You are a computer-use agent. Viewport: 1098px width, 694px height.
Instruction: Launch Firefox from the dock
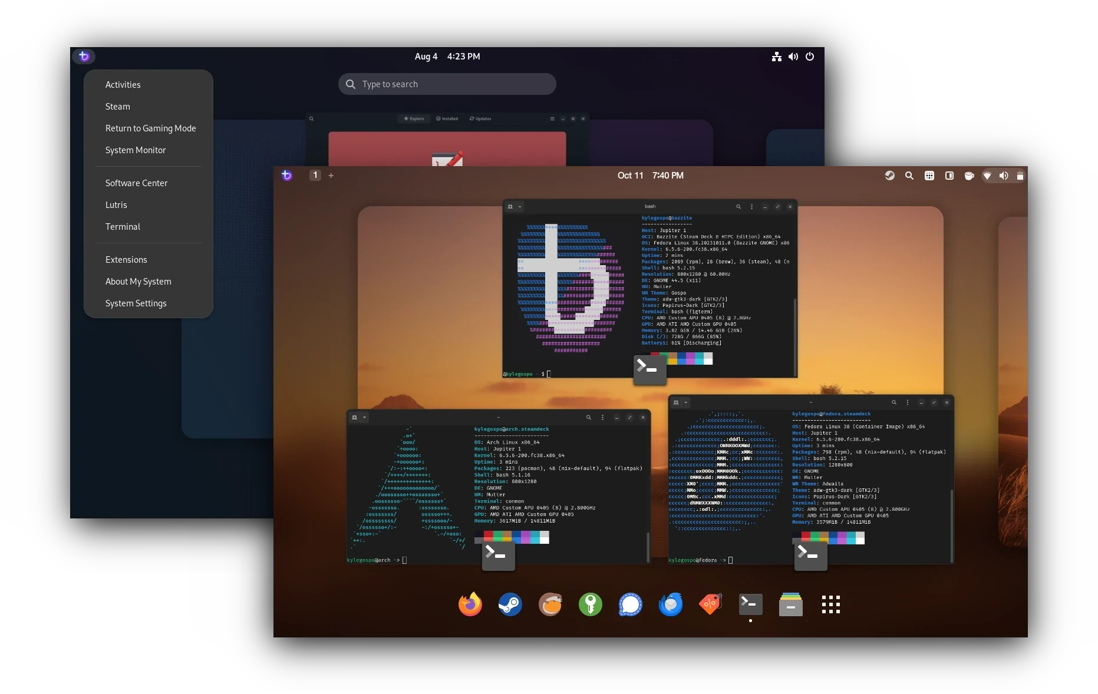point(470,604)
